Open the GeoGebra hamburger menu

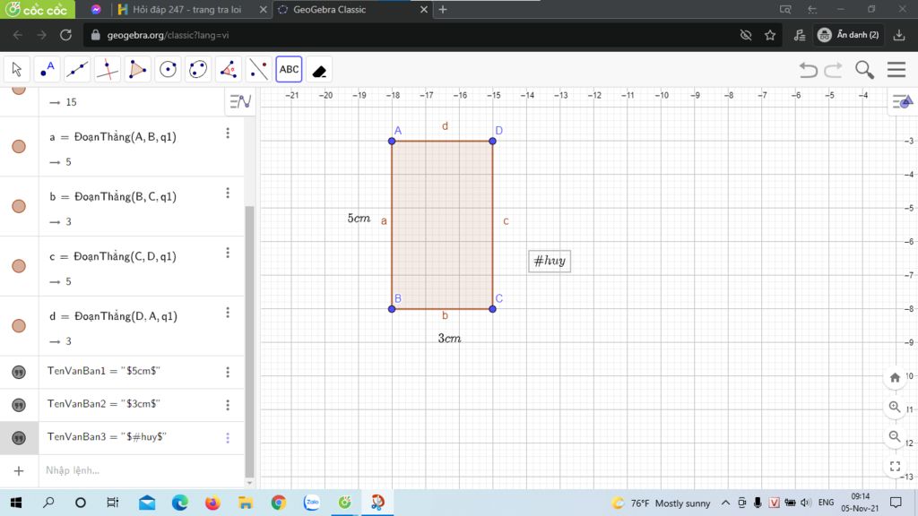pos(896,70)
